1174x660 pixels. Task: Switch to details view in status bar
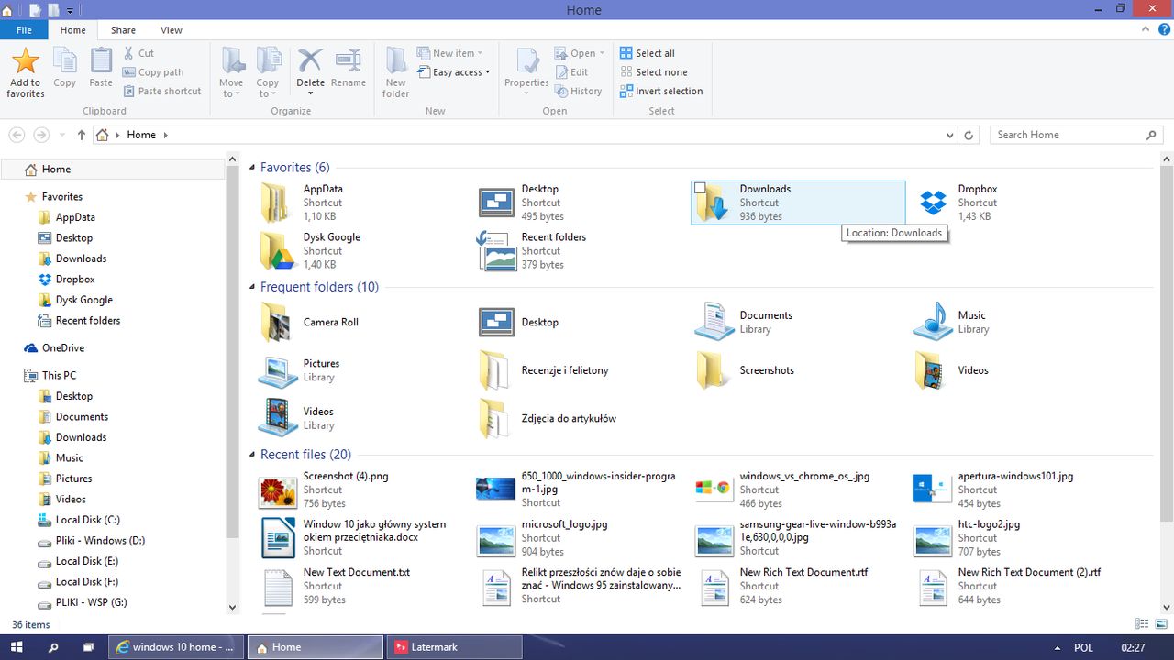(x=1142, y=624)
